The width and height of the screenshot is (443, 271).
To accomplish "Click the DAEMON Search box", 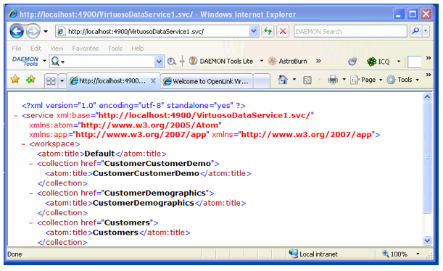I will point(350,31).
